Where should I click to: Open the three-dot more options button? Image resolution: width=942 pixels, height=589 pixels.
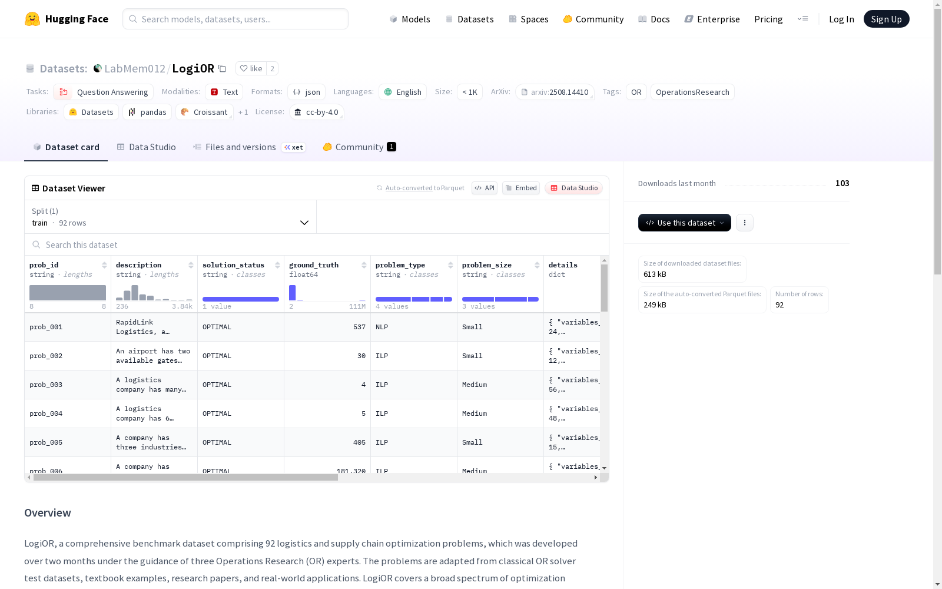click(x=745, y=223)
